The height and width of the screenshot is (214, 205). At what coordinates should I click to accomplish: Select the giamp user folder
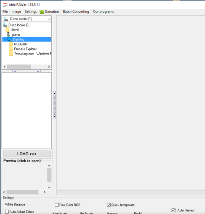[x=16, y=34]
